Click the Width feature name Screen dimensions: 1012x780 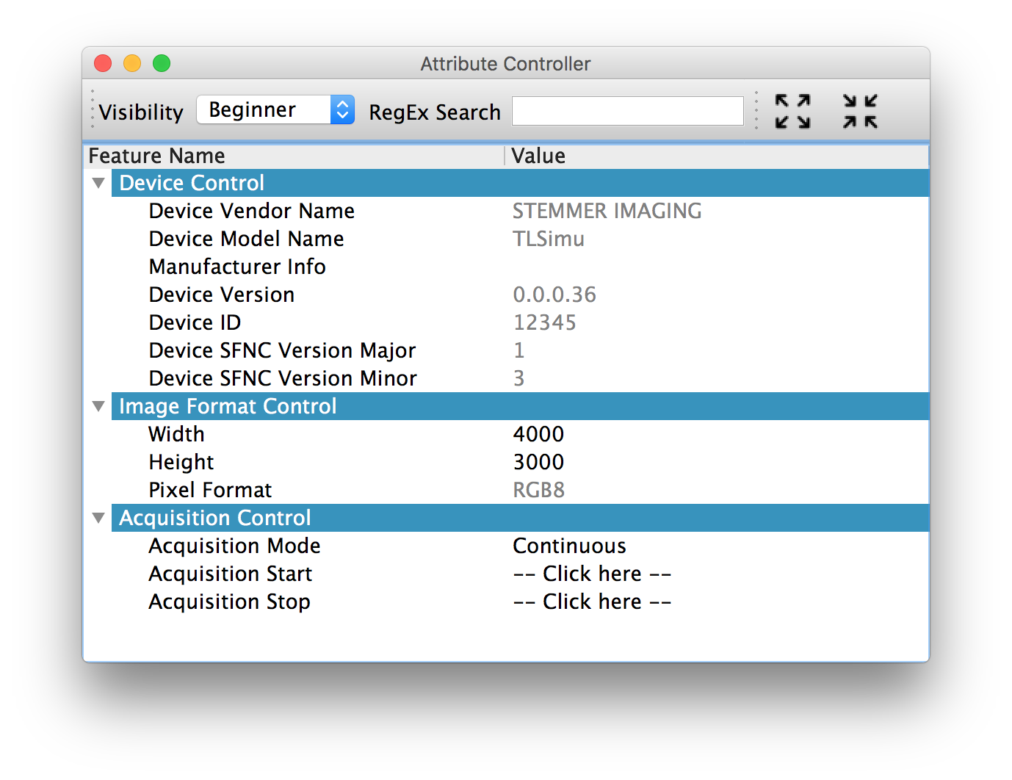[176, 434]
